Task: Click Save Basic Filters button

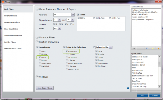Action: [45, 88]
